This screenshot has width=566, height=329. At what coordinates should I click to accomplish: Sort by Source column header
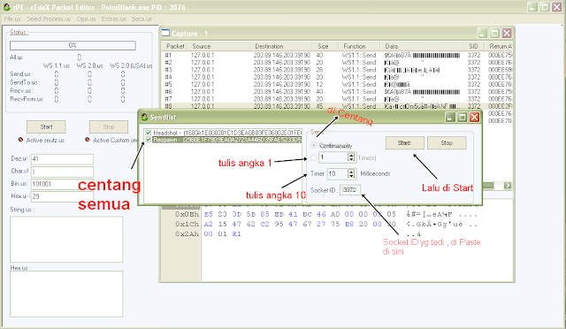pyautogui.click(x=218, y=46)
